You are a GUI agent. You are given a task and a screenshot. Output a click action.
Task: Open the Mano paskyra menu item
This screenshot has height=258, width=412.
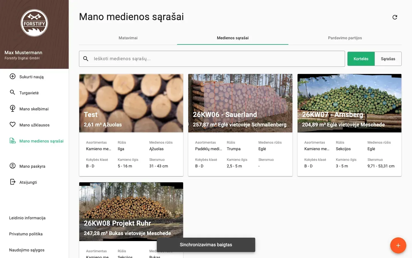[x=34, y=166]
